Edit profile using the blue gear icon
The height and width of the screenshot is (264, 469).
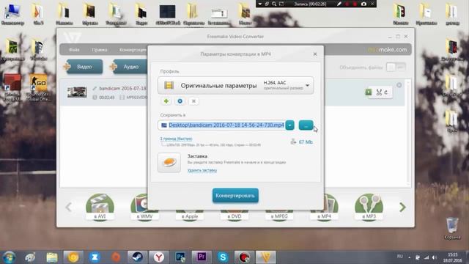(180, 101)
